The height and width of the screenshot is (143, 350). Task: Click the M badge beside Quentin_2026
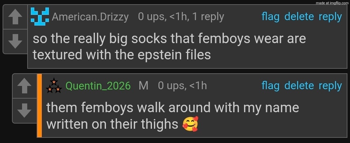(143, 86)
